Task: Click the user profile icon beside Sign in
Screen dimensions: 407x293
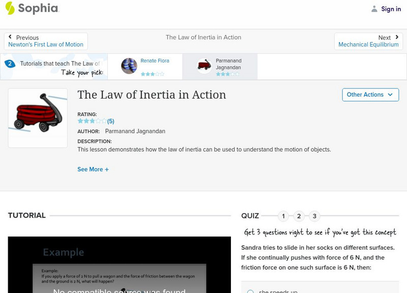Action: click(373, 9)
